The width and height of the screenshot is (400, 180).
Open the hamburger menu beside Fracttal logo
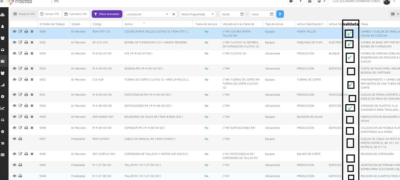tap(2, 2)
